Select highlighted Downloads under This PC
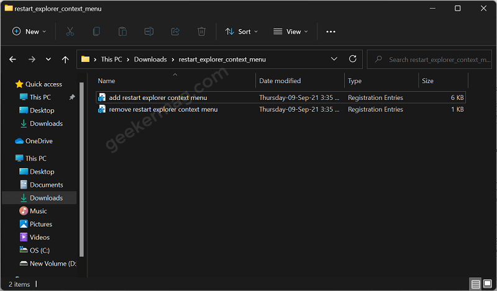Screen dimensions: 497x291 (x=39, y=197)
